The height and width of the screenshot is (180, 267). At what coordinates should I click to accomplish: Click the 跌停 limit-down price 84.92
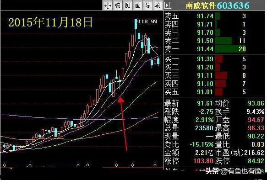(256, 161)
